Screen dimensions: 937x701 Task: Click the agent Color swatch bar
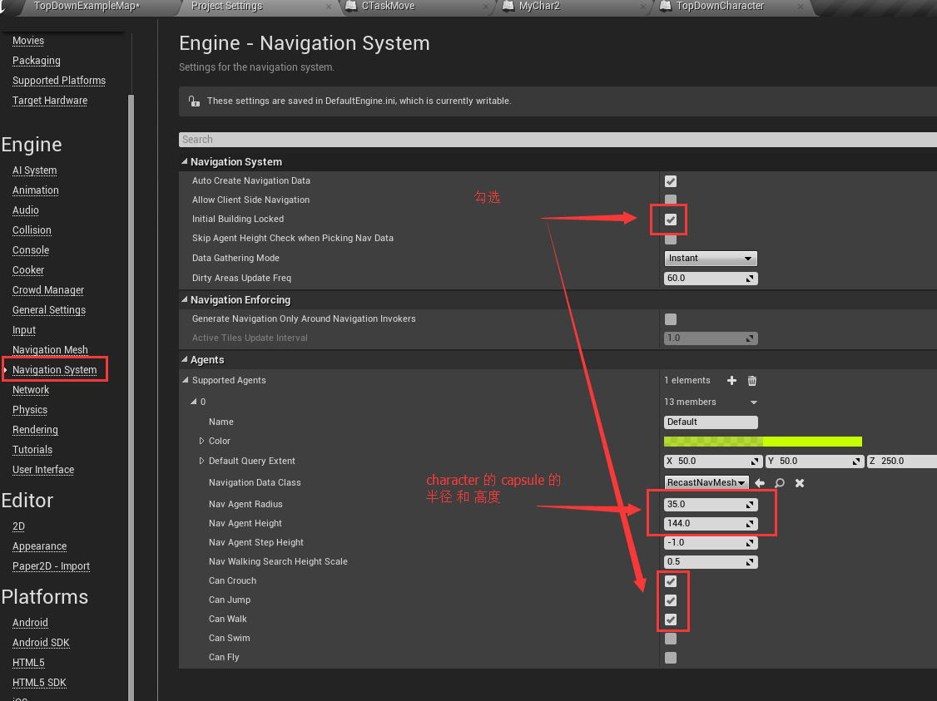[763, 442]
